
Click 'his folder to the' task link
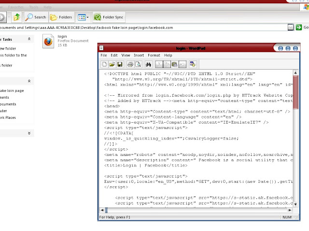(x=14, y=55)
